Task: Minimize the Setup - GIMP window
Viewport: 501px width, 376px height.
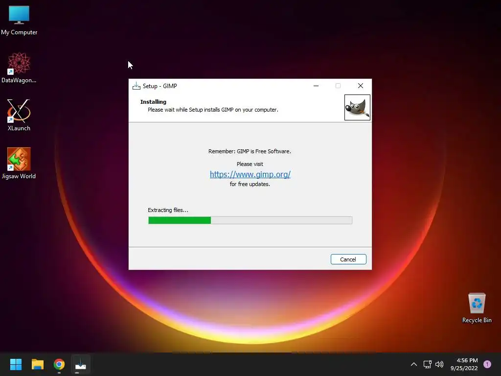Action: click(316, 86)
